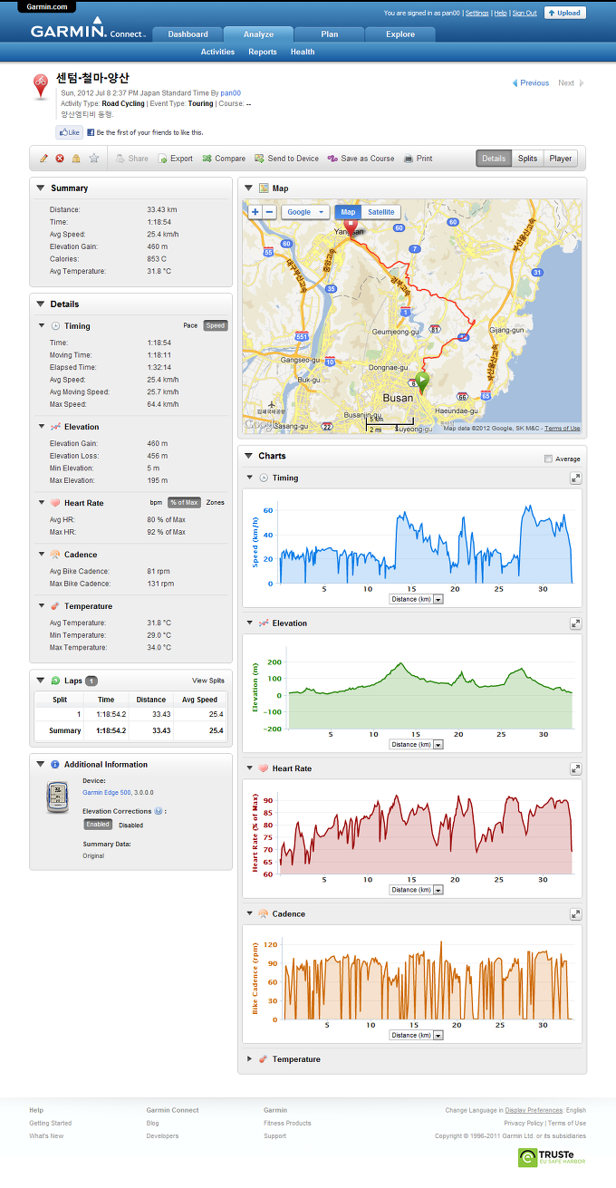Open Cadence chart Distance (km) dropdown

click(416, 1035)
